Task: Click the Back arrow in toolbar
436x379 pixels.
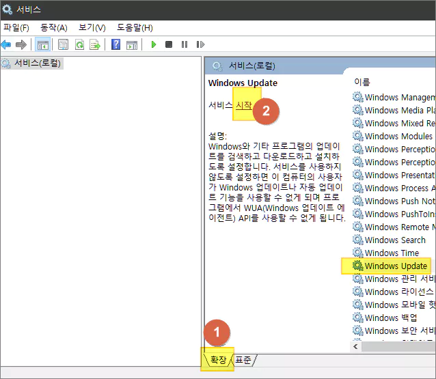Action: (6, 44)
